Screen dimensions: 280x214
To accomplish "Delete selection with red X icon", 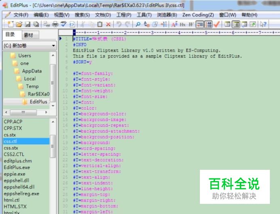I will (x=108, y=24).
